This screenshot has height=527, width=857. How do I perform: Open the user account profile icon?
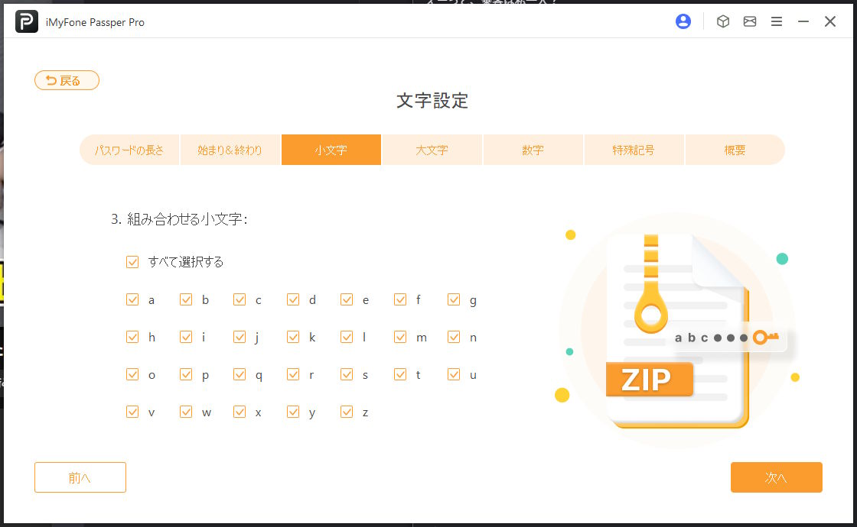tap(683, 22)
